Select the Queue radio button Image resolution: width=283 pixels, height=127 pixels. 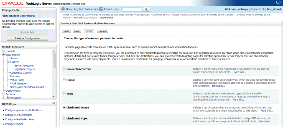tap(64, 80)
